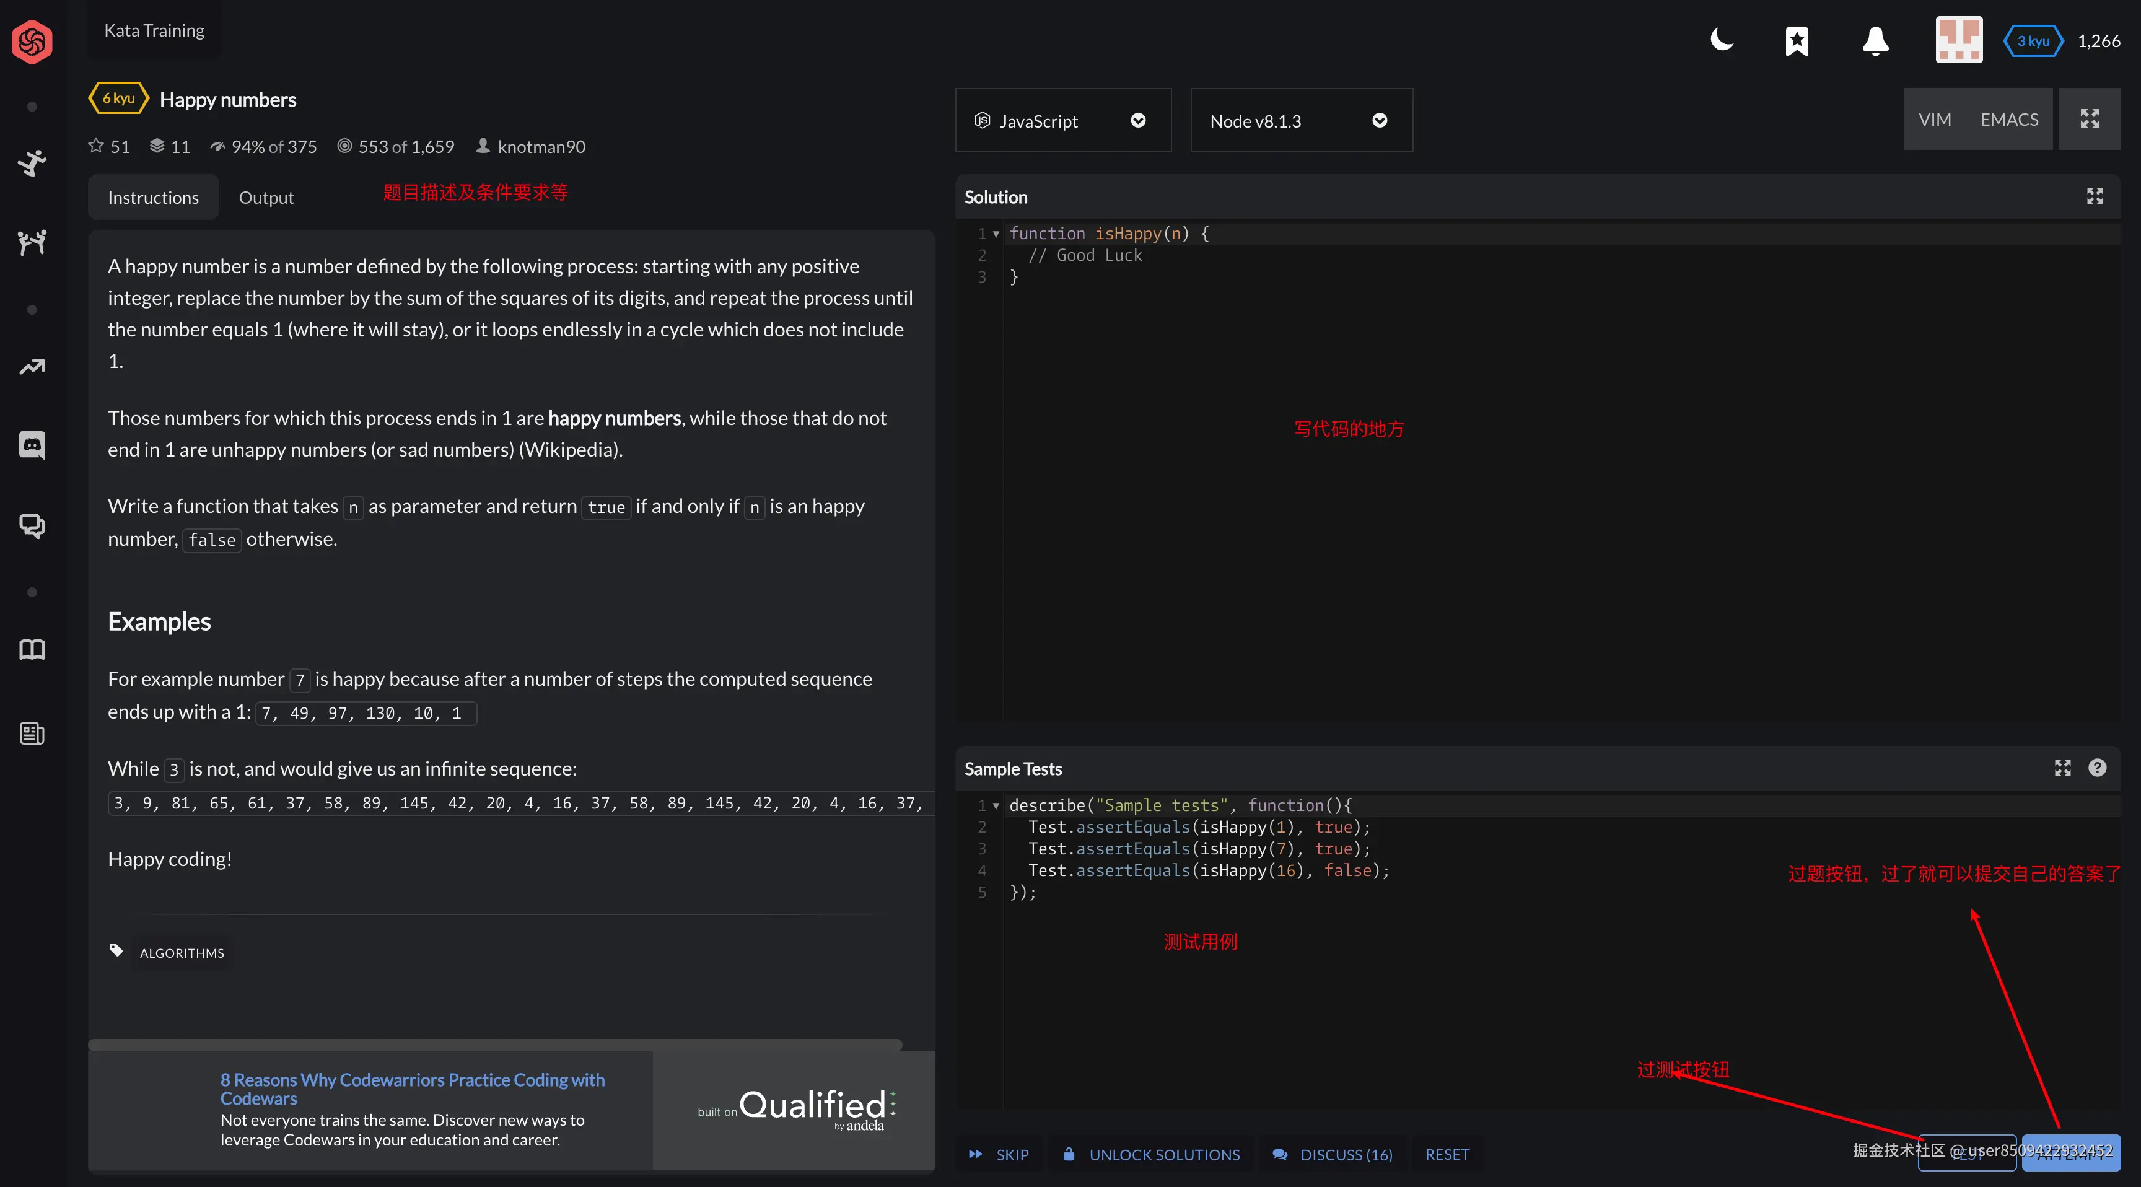Expand the Solution editor panel
This screenshot has height=1187, width=2141.
(x=2095, y=196)
